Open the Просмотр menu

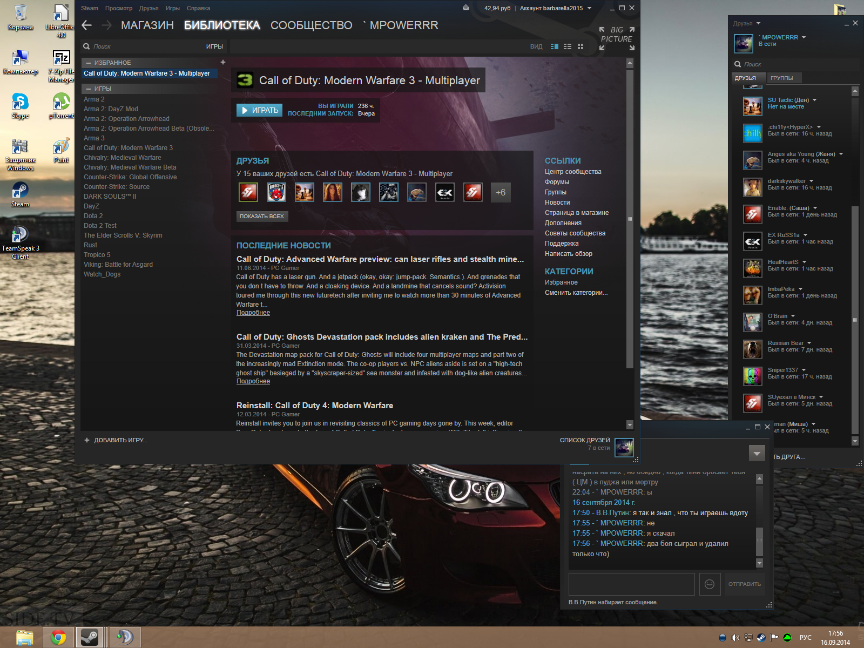coord(119,8)
